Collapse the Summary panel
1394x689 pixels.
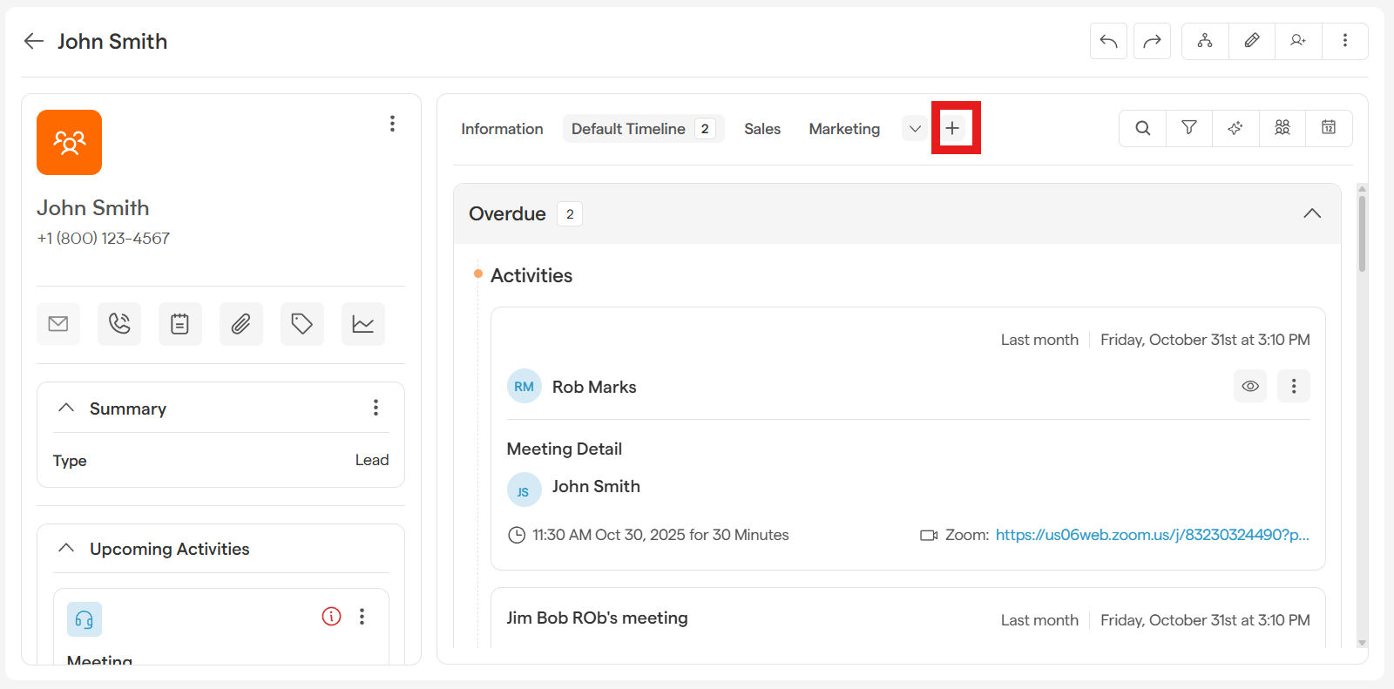[66, 408]
